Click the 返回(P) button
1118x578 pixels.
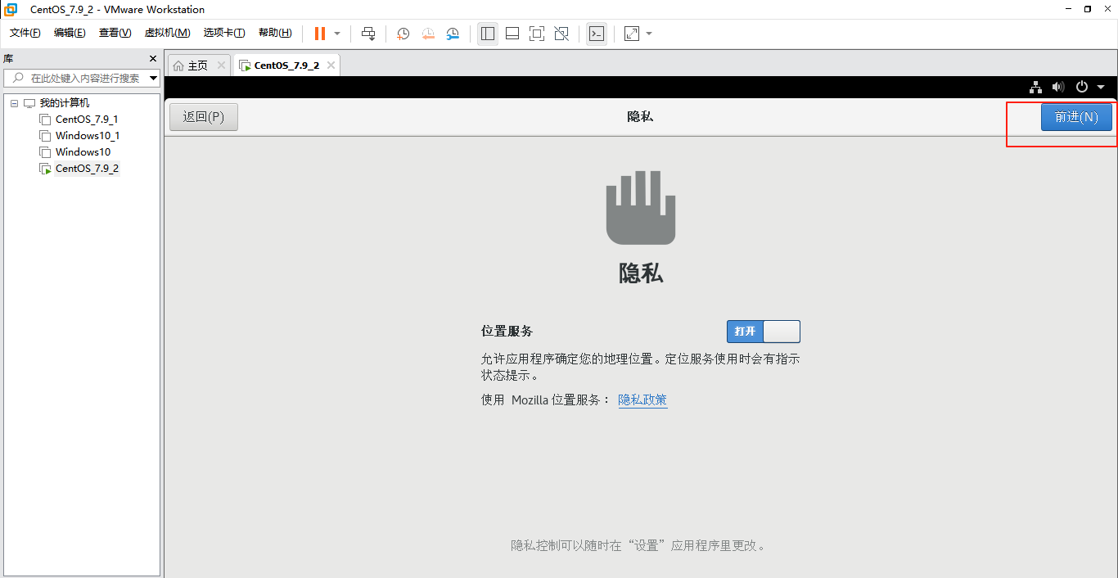204,117
